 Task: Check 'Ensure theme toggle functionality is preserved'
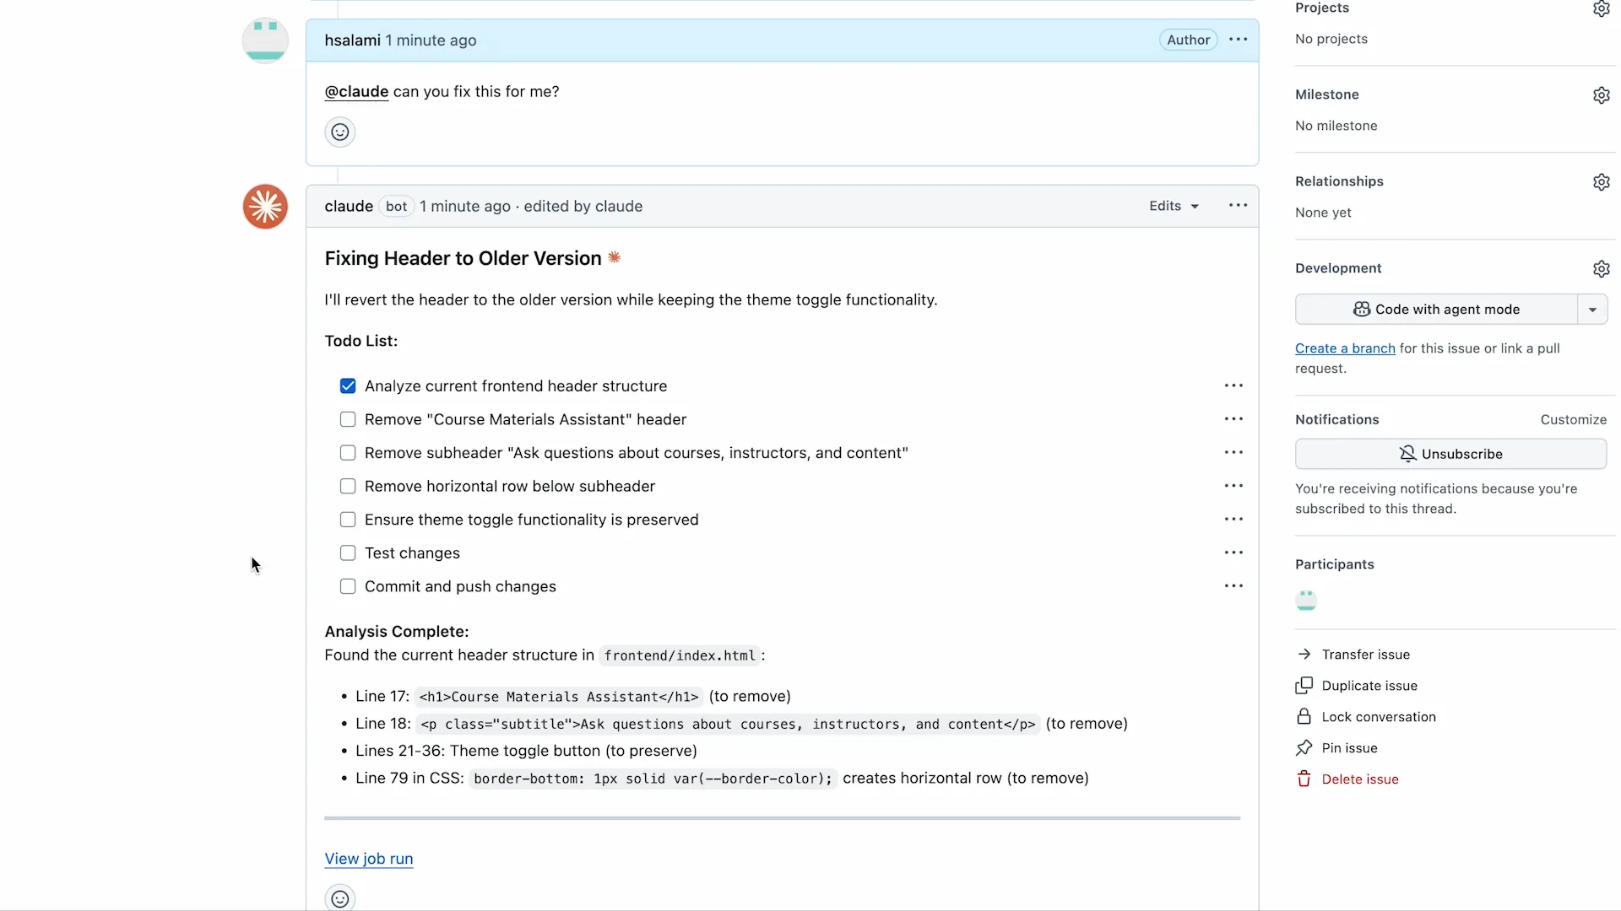click(x=348, y=520)
